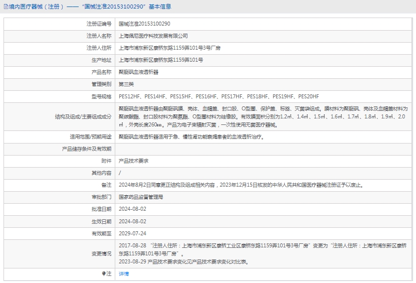Click the registrant name 上海佩尼医疗科技发展有限公司
The width and height of the screenshot is (416, 283).
[153, 36]
